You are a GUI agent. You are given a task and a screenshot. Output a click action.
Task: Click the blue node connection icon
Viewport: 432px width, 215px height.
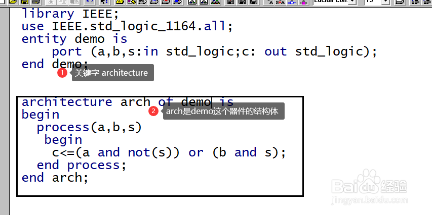pyautogui.click(x=292, y=2)
